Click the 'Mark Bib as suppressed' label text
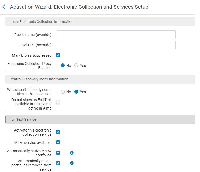Viewport: 200px width, 172px height. pyautogui.click(x=32, y=55)
